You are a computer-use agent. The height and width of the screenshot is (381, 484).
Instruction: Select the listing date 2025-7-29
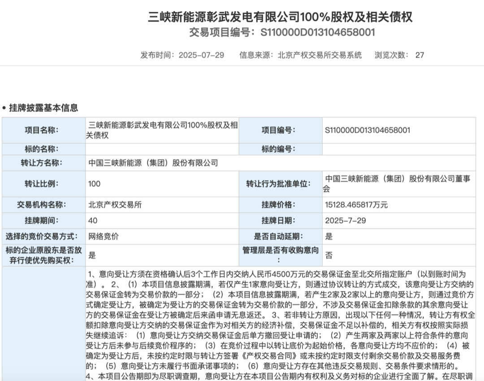tap(346, 221)
